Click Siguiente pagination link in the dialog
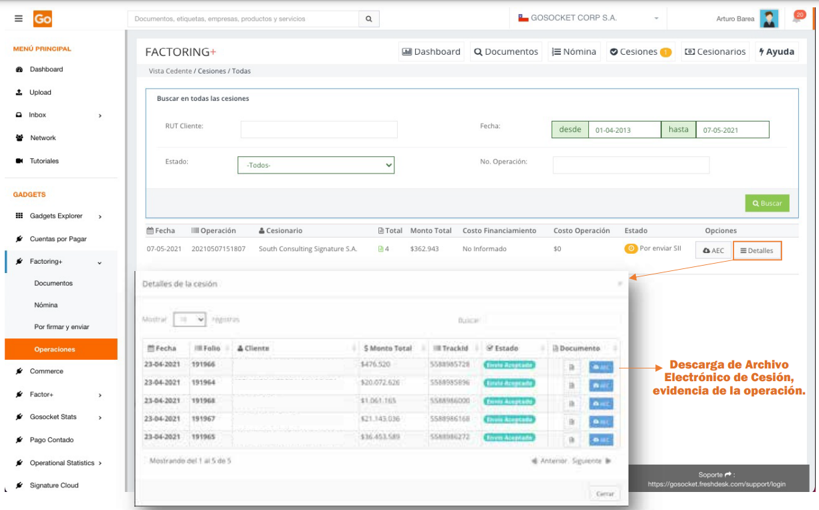819x510 pixels. pyautogui.click(x=591, y=461)
